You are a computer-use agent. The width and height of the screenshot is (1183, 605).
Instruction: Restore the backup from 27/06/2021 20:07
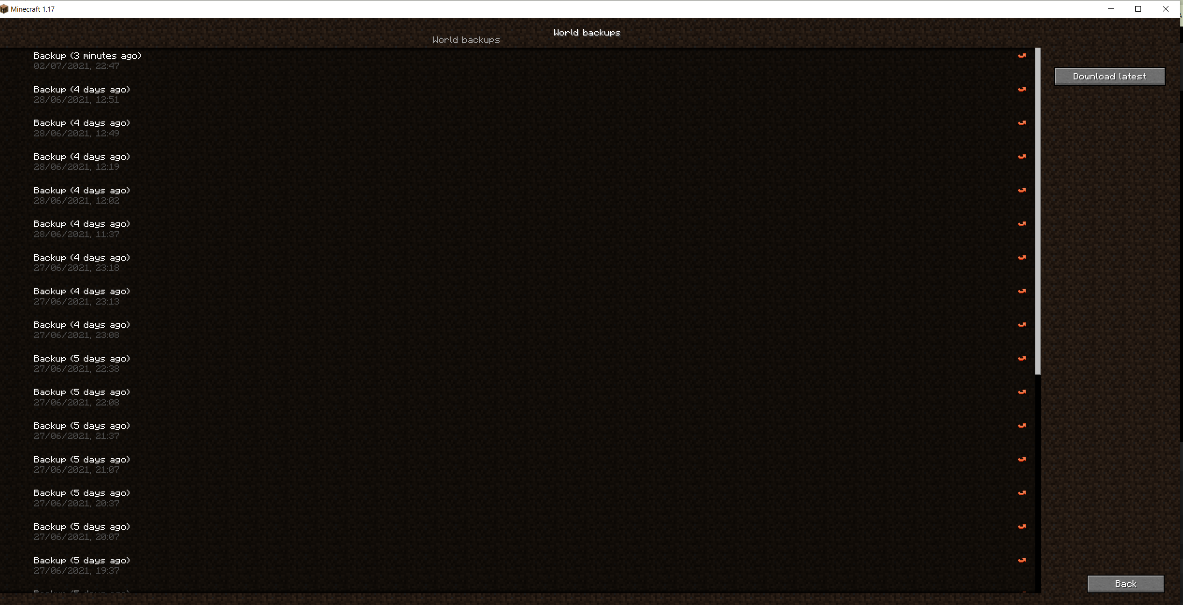[1022, 527]
